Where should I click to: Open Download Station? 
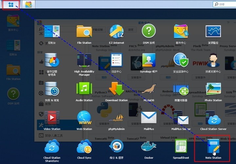click(x=116, y=90)
